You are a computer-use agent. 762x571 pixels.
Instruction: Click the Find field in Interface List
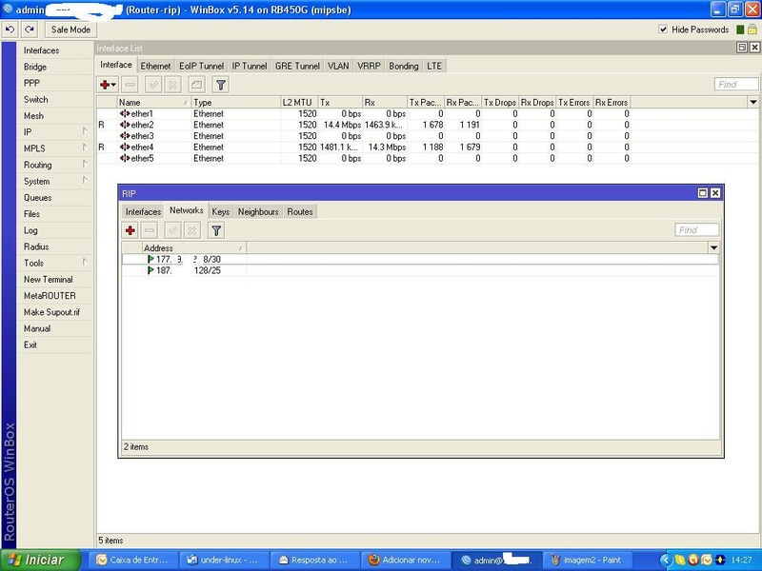(736, 84)
